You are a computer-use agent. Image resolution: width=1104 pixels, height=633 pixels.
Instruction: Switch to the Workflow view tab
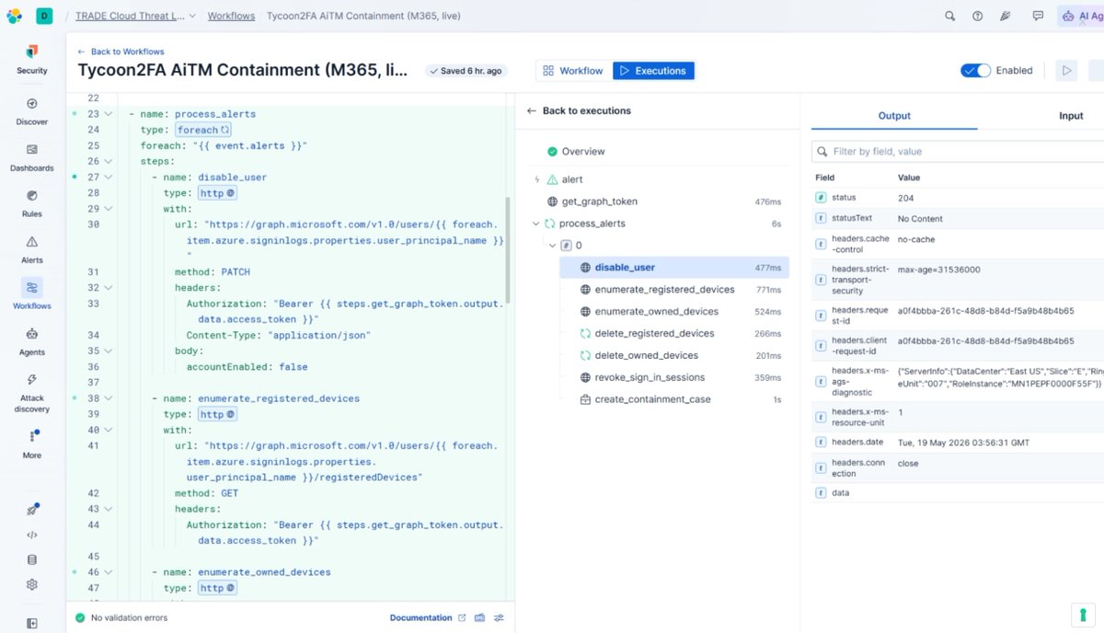573,71
